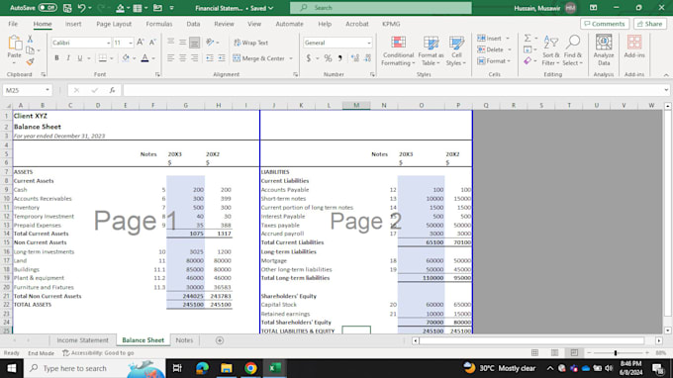Increase font size with larger A icon

coord(141,42)
